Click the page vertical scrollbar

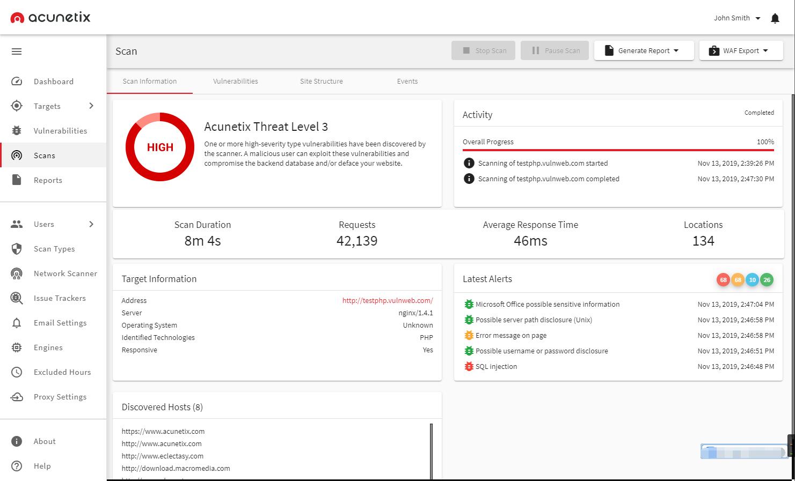(793, 287)
